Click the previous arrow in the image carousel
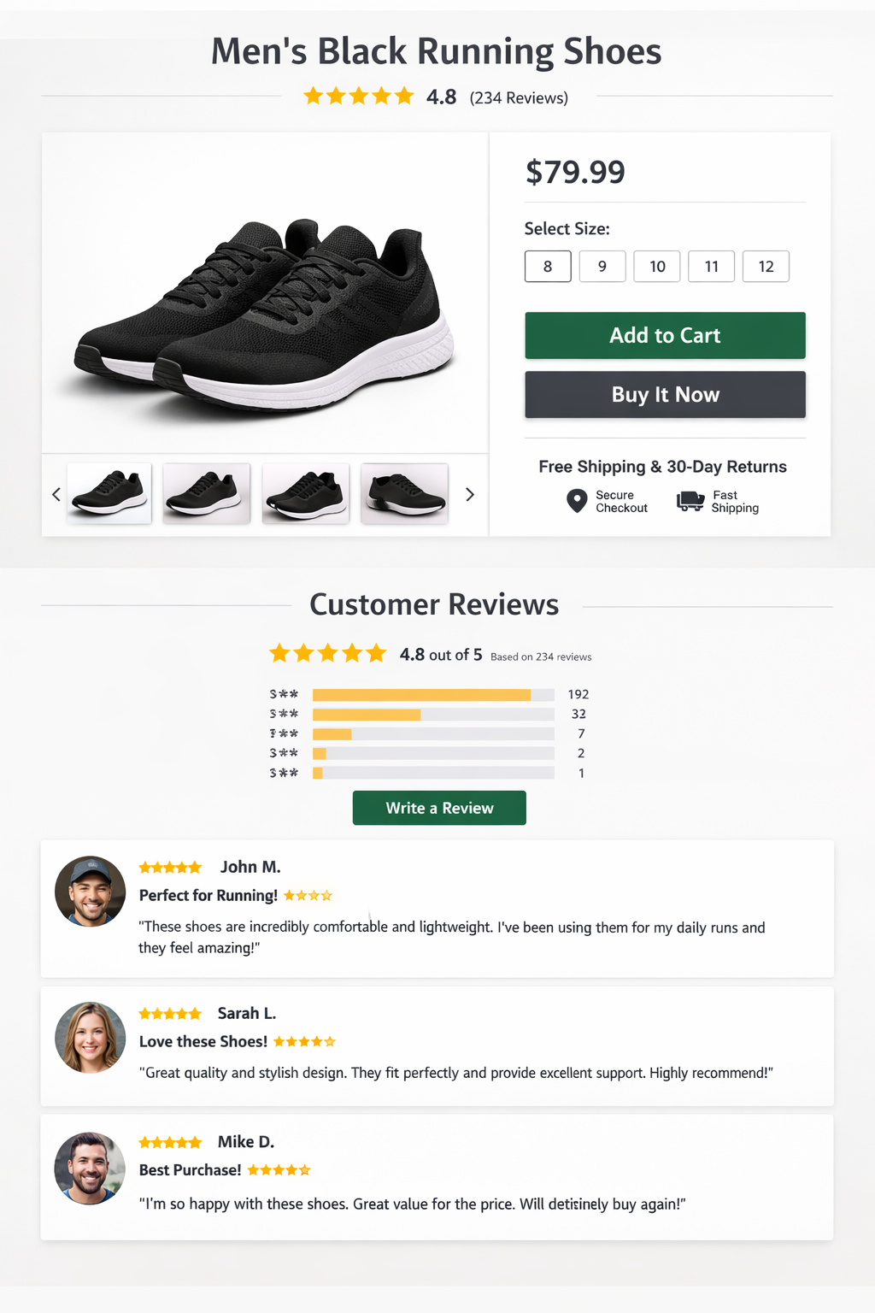 coord(56,494)
